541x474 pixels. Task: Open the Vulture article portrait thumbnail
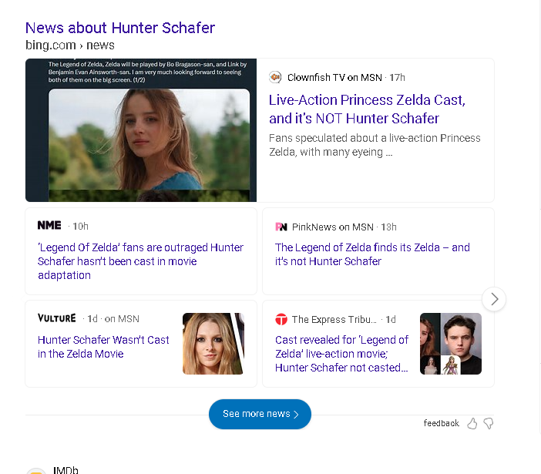[x=213, y=344]
